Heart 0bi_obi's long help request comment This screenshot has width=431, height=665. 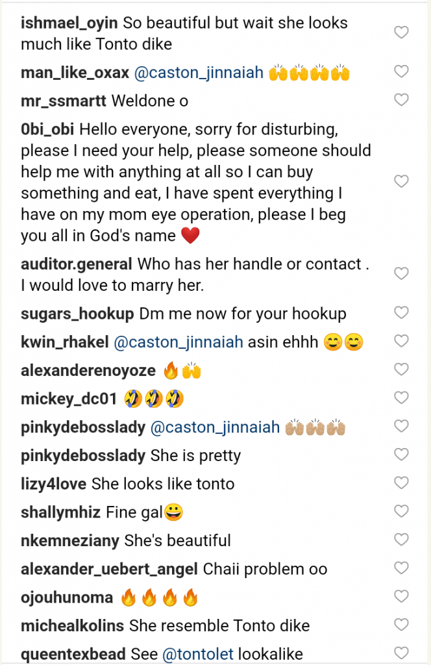(402, 181)
